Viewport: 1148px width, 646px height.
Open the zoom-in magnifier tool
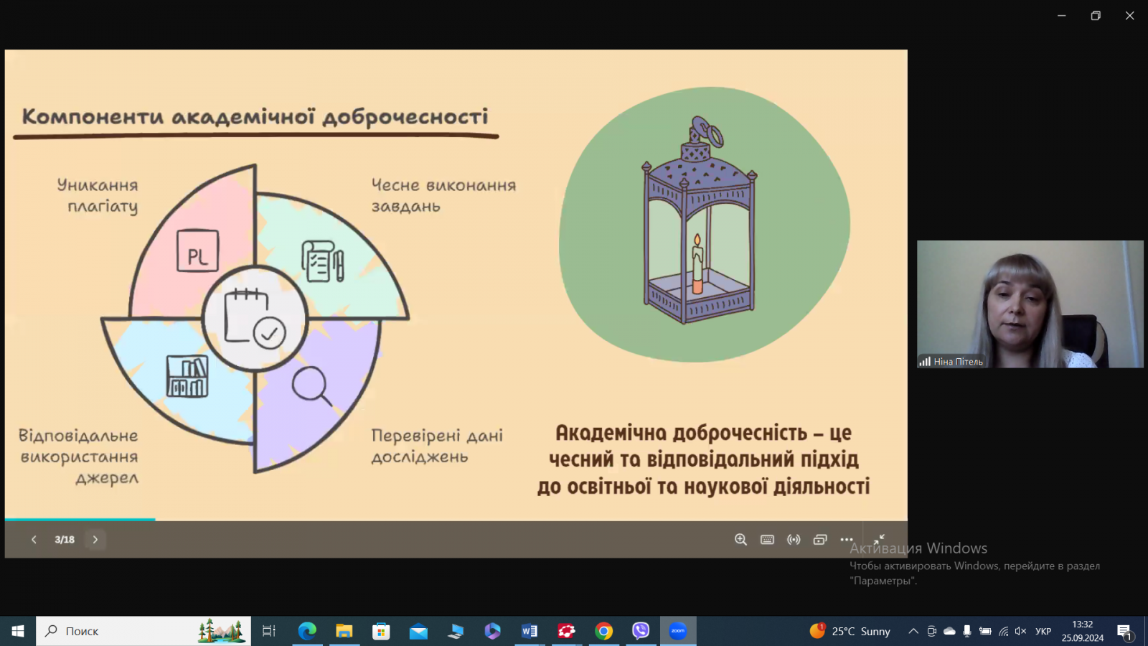coord(740,540)
